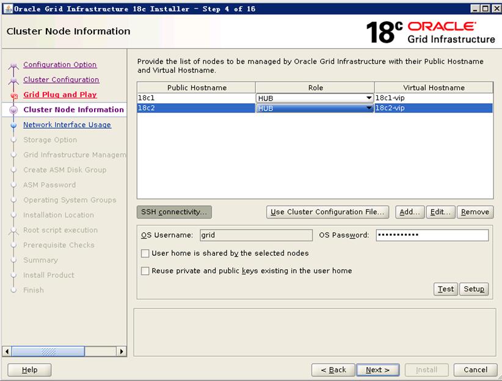Click the Role column header
This screenshot has height=381, width=502.
pos(315,88)
